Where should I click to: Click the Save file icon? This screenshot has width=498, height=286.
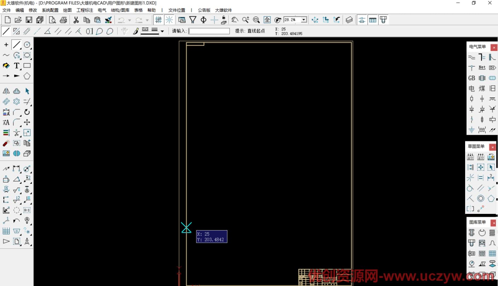point(29,20)
